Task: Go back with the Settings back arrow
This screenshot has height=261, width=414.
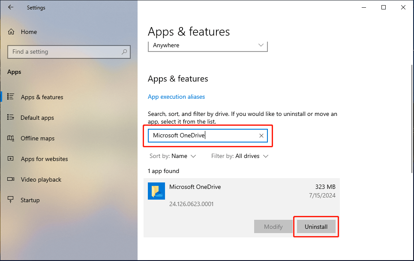Action: (x=11, y=7)
